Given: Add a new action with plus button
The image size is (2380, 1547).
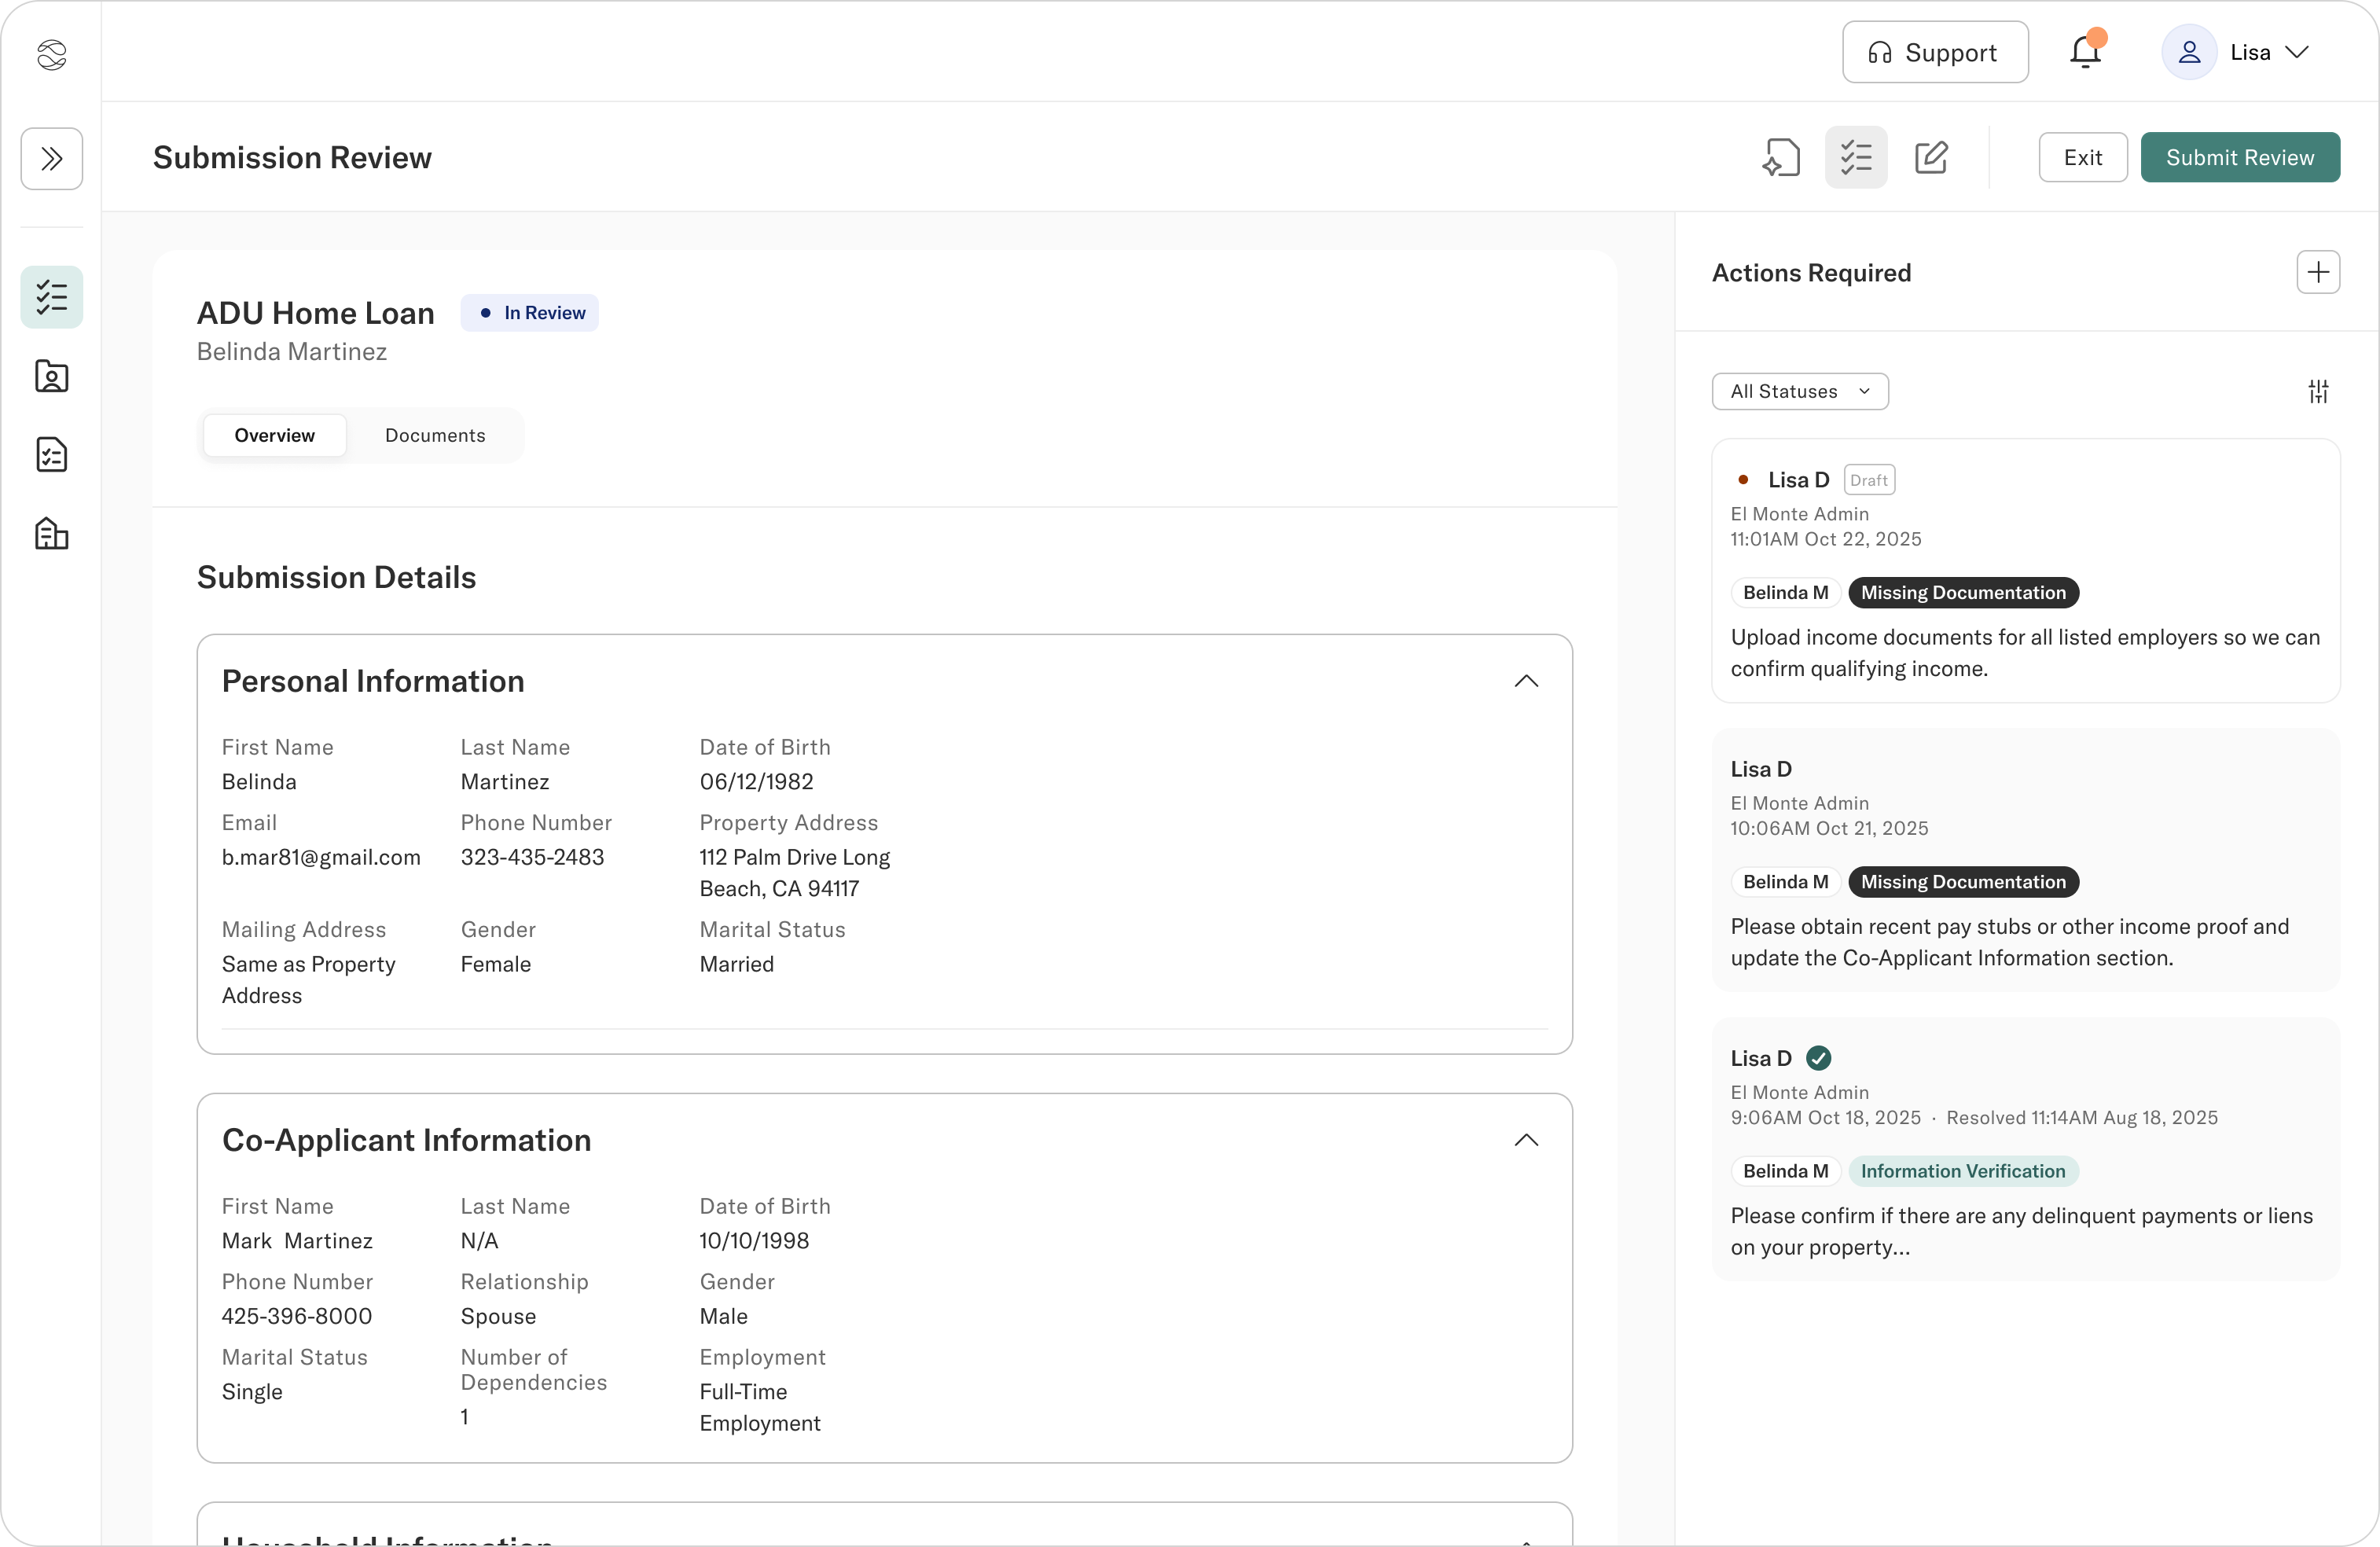Looking at the screenshot, I should click(x=2318, y=272).
